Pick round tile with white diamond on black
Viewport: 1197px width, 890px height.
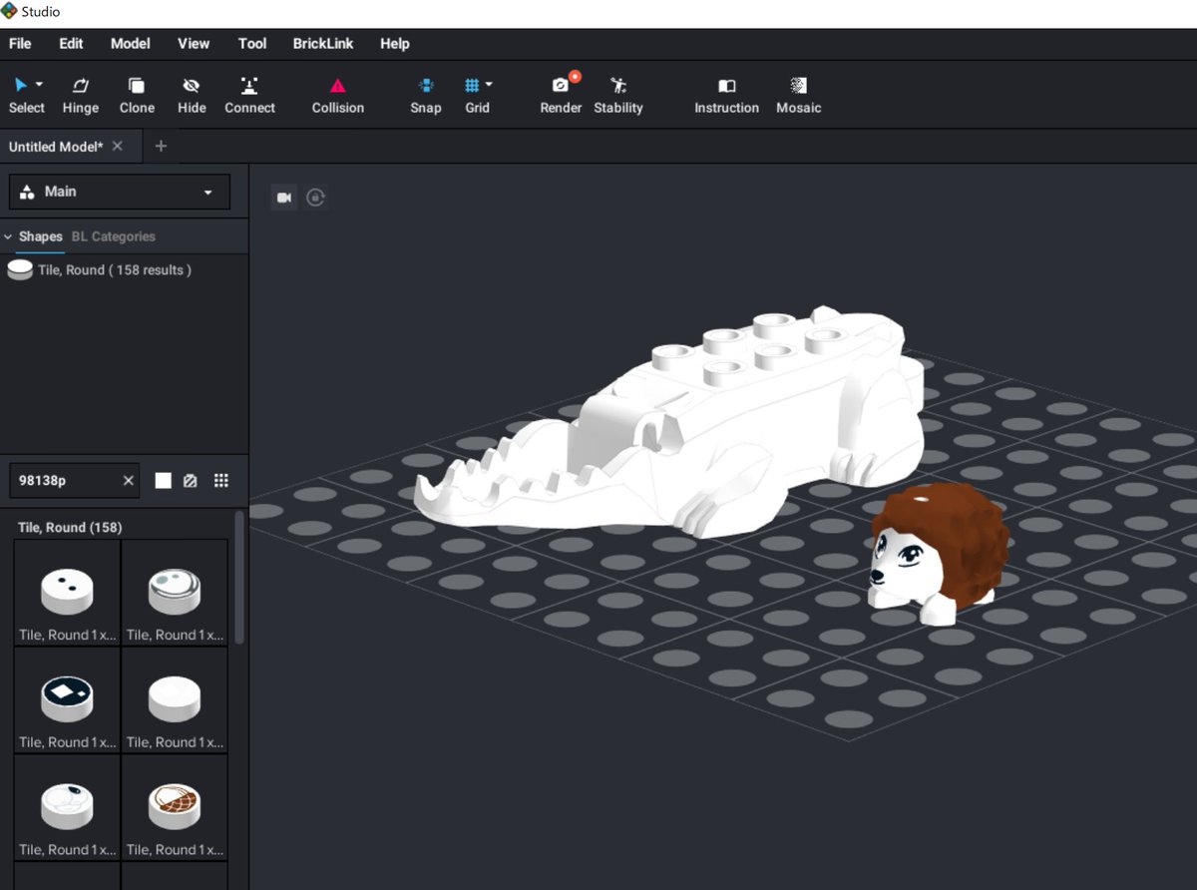68,700
